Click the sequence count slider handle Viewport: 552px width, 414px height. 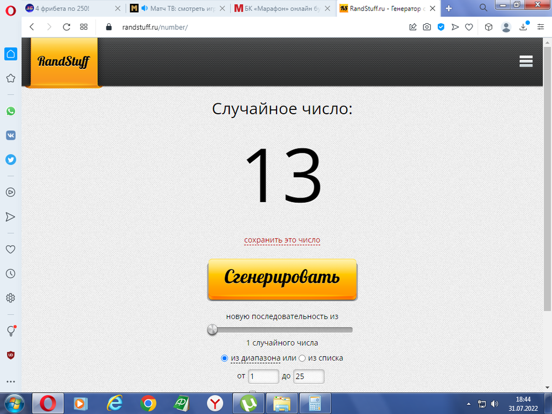213,330
